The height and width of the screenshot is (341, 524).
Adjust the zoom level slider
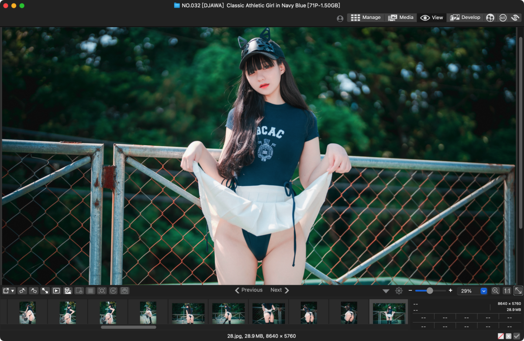(430, 290)
